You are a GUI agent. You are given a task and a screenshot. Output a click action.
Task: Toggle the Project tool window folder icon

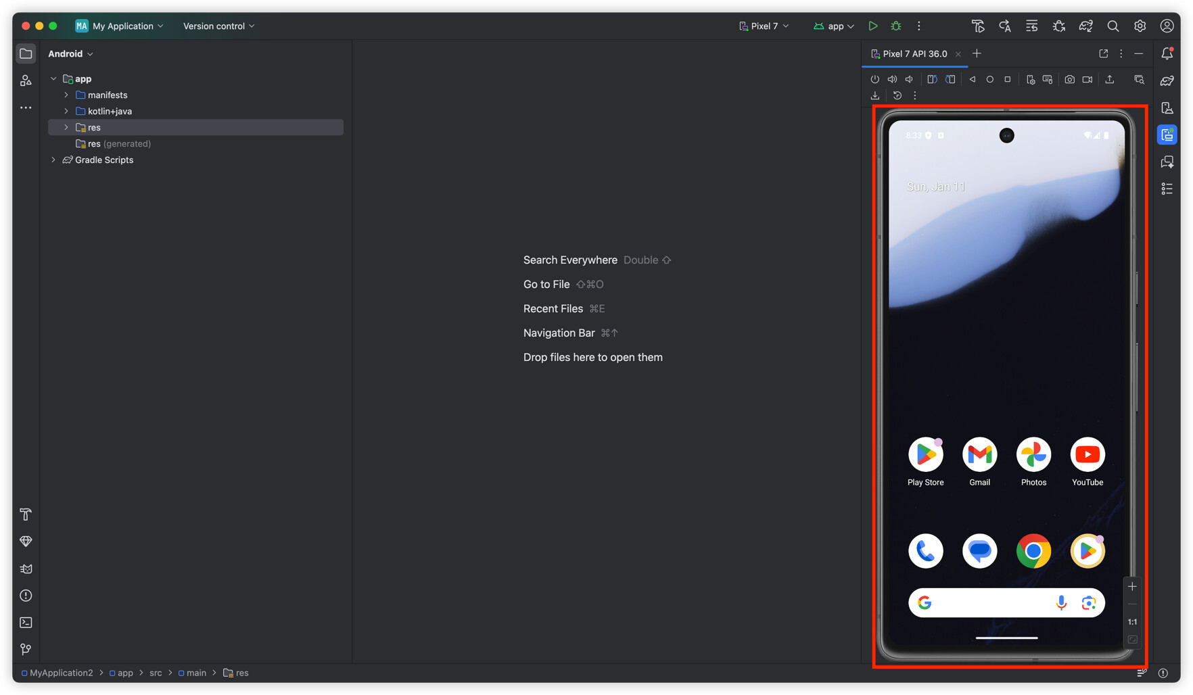click(x=26, y=53)
